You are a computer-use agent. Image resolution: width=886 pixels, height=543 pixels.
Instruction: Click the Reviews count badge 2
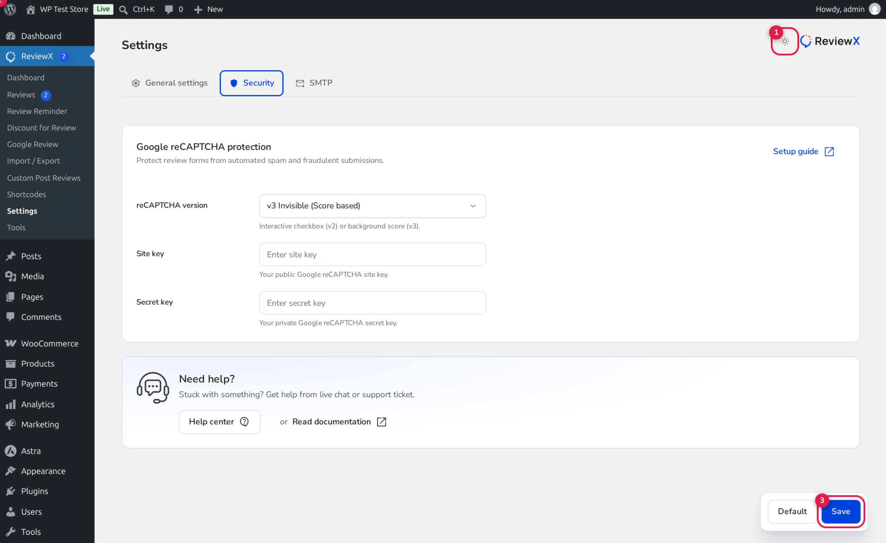(x=46, y=95)
